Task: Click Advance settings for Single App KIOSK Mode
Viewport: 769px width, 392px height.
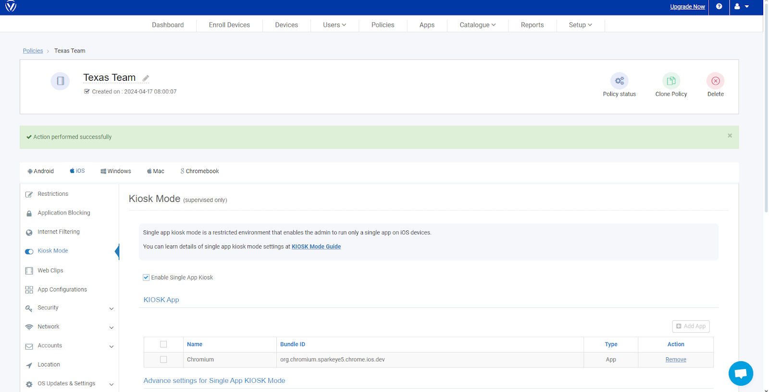Action: (x=214, y=380)
